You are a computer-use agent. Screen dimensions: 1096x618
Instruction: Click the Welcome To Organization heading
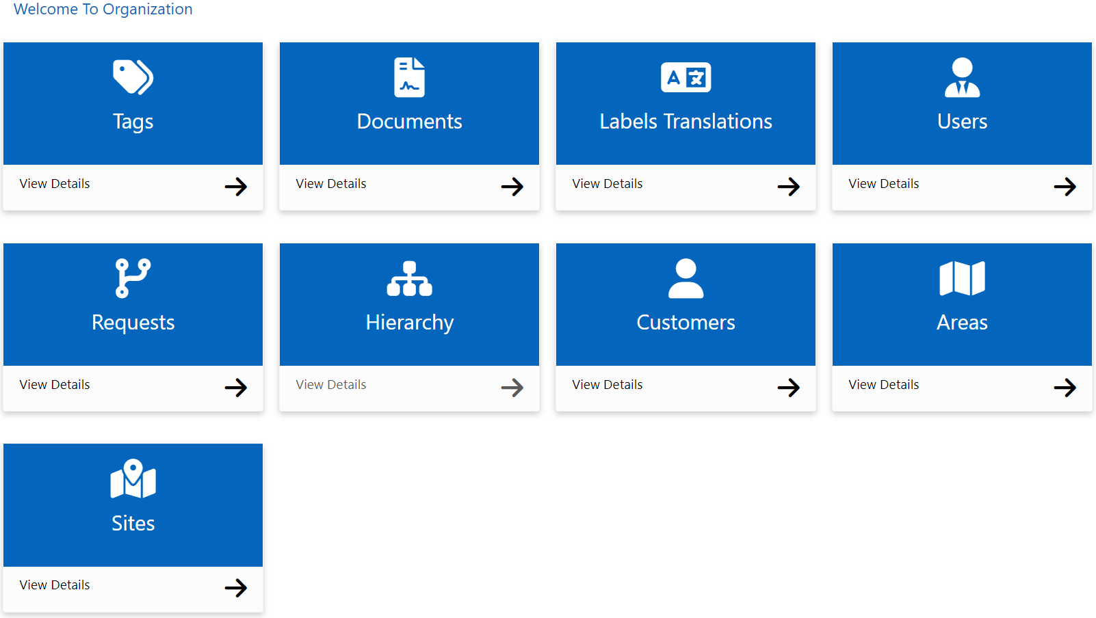click(x=103, y=10)
